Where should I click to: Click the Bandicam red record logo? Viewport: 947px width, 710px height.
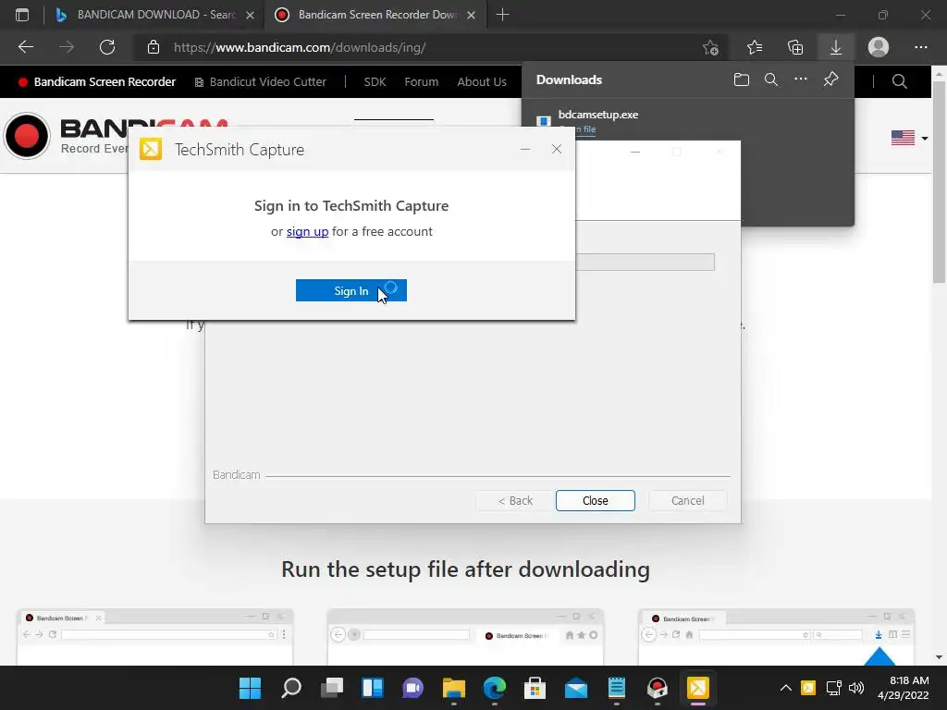[27, 136]
